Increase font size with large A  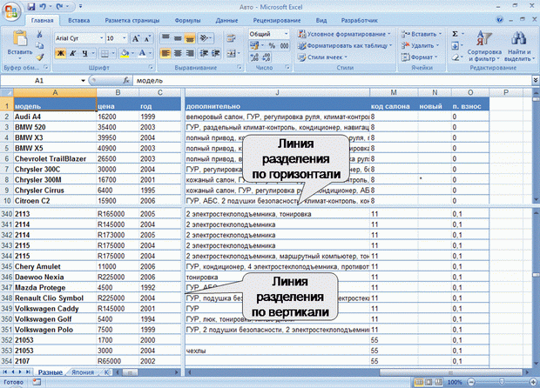click(x=136, y=38)
